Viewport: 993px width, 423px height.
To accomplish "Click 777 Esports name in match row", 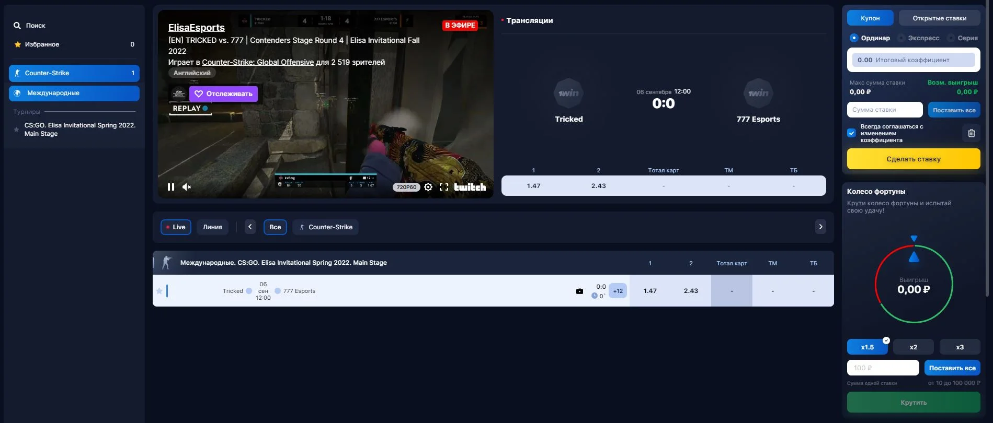I will point(299,291).
